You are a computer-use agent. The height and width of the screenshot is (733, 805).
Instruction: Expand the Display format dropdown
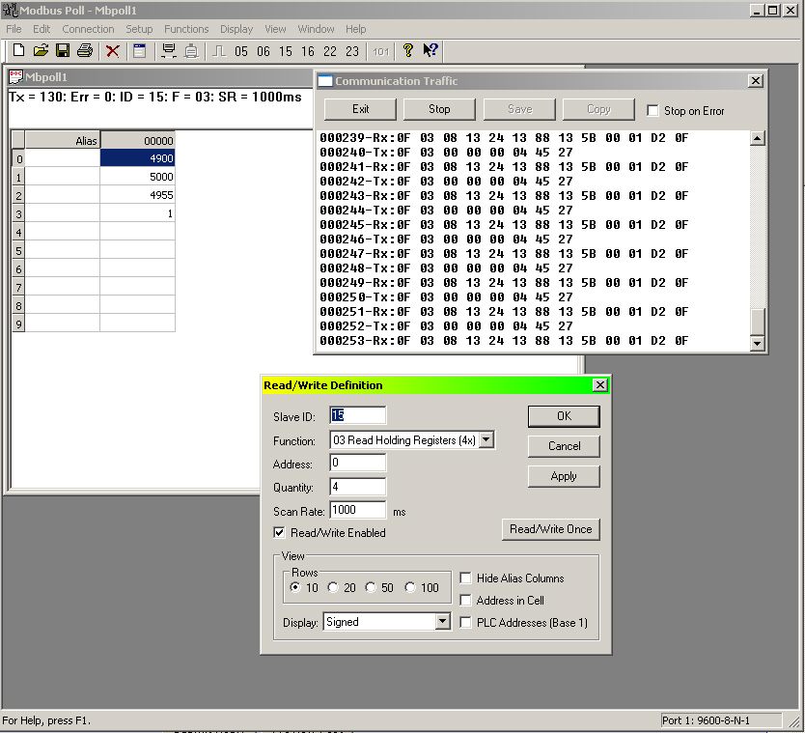[x=442, y=622]
